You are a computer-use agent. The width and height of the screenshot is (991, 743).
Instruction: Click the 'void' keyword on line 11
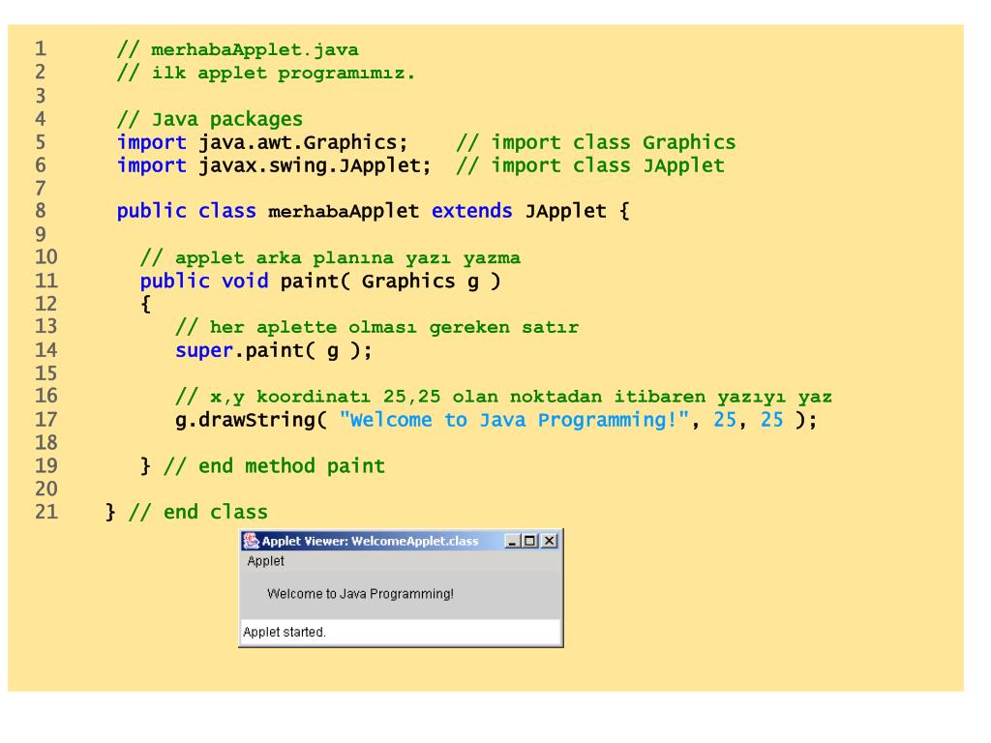point(245,281)
